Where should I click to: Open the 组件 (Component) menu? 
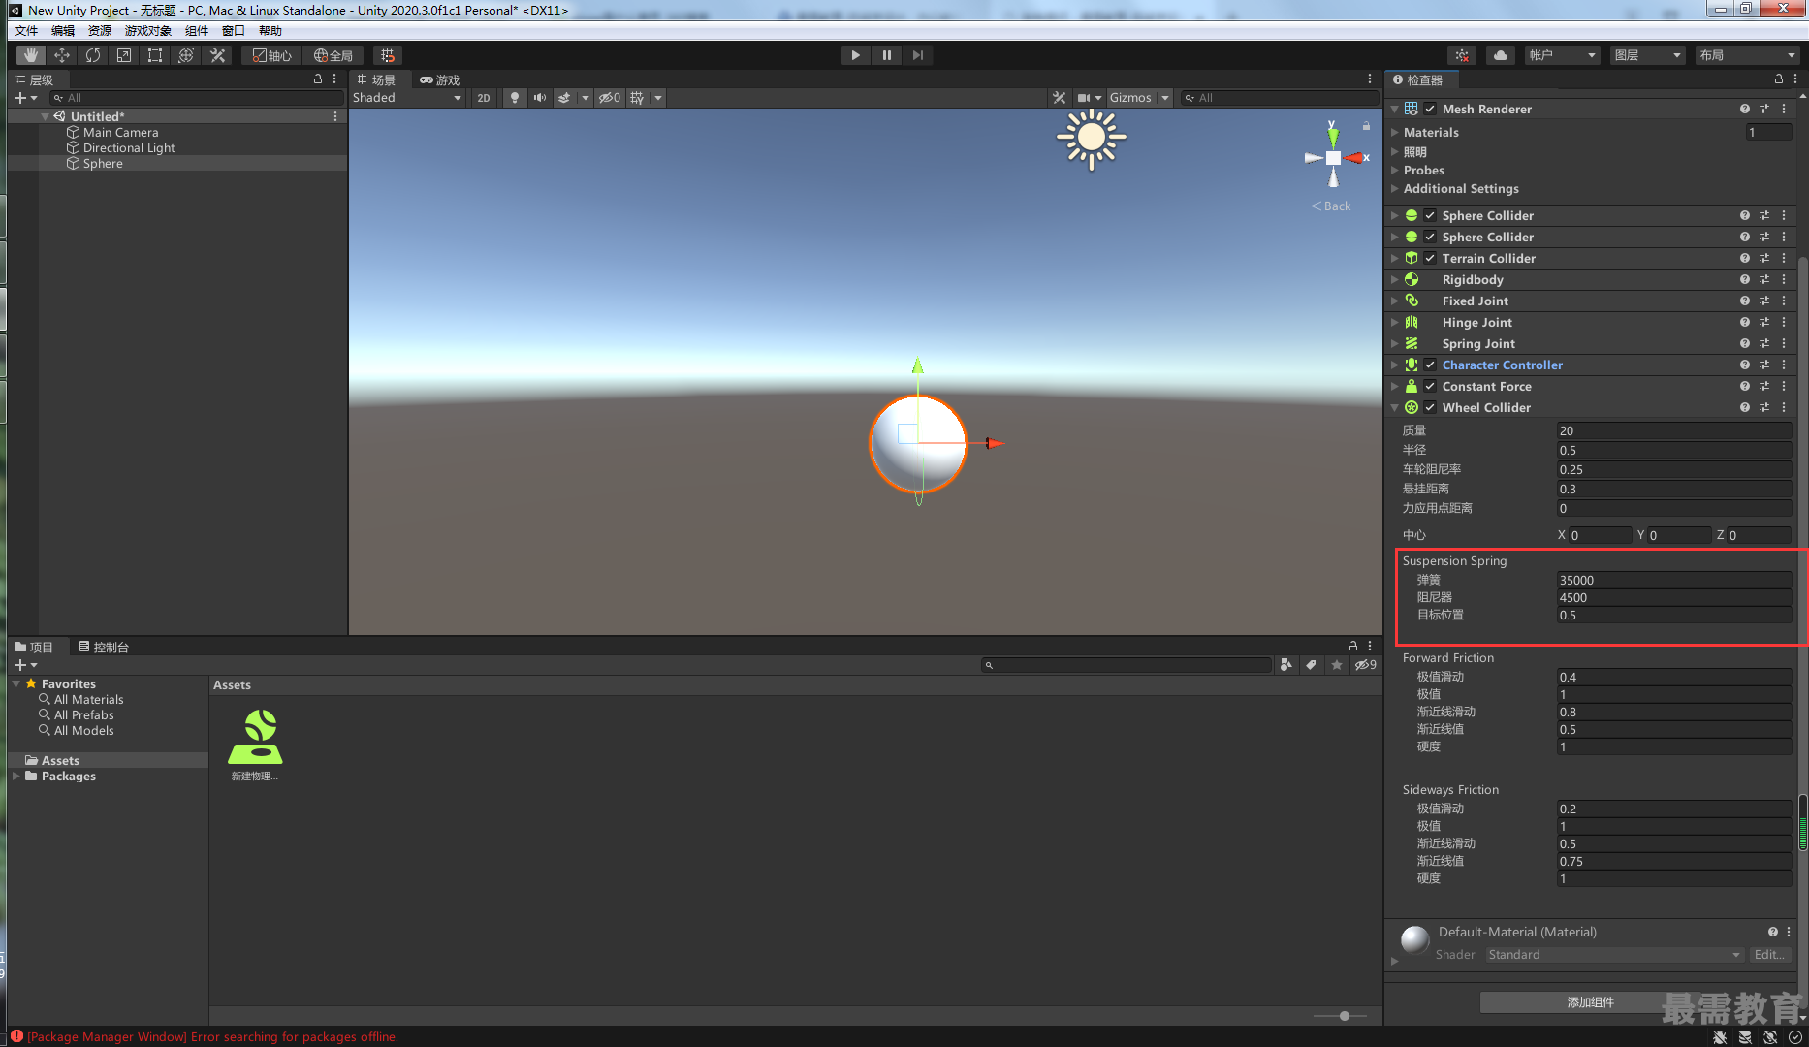coord(197,30)
